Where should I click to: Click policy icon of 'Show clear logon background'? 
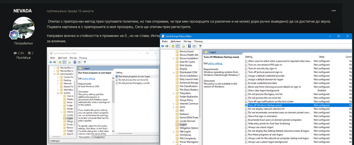point(246,91)
